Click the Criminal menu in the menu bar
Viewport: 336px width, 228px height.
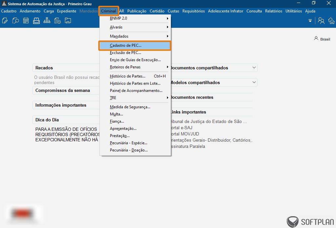108,11
